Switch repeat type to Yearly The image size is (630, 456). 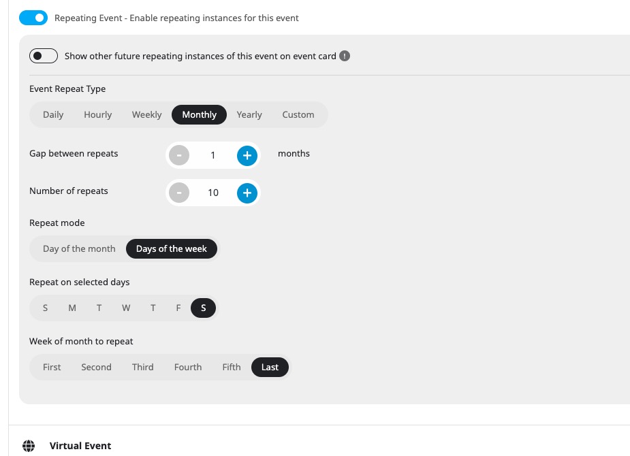(249, 115)
